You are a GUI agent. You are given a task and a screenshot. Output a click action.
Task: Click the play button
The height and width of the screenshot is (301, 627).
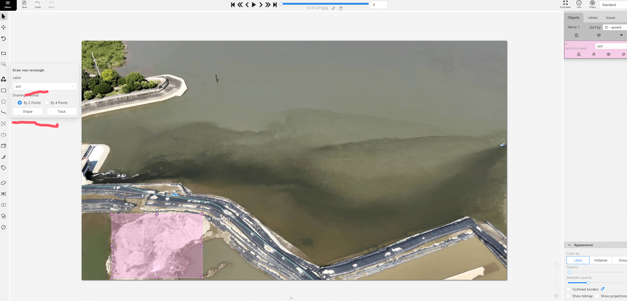pyautogui.click(x=254, y=5)
